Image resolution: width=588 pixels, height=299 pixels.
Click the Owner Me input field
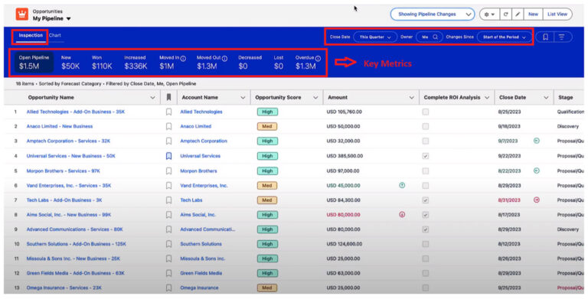tap(430, 37)
